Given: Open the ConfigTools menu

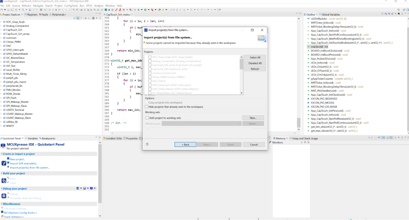Looking at the screenshot, I should (71, 6).
